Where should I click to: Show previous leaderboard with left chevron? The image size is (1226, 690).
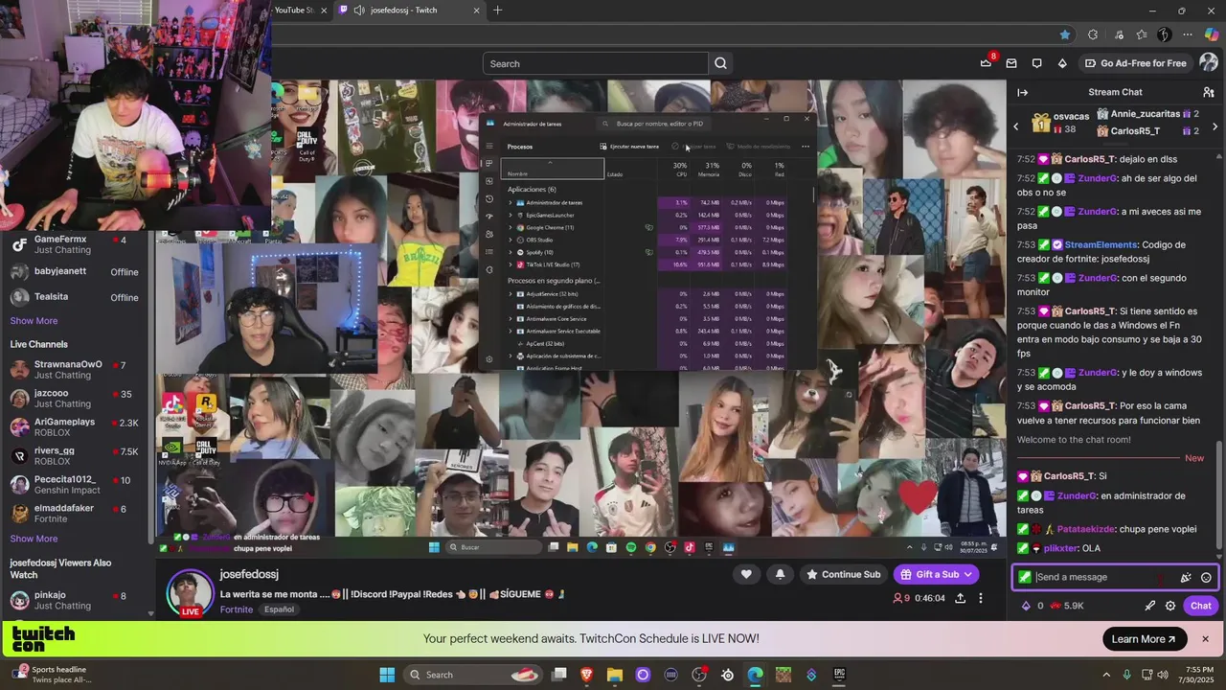click(x=1016, y=126)
